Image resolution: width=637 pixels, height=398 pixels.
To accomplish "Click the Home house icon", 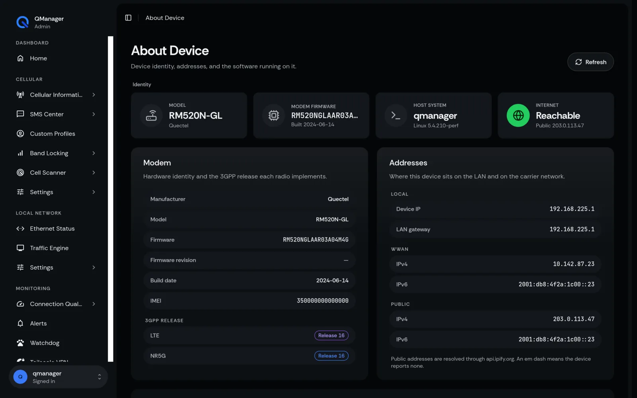I will (20, 58).
